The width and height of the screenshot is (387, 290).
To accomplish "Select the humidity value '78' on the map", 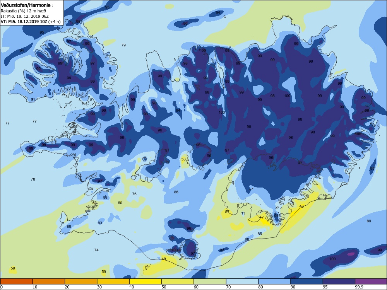I will (x=33, y=179).
